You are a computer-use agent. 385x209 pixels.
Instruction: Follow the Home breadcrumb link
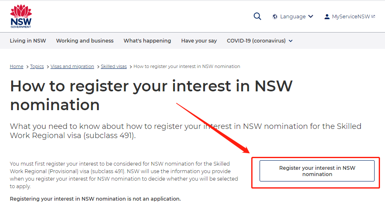pyautogui.click(x=16, y=66)
